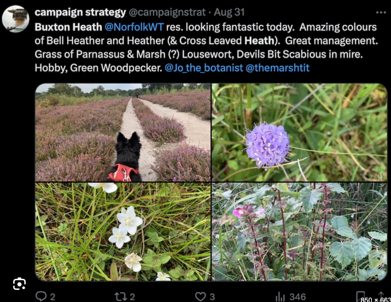Screen dimensions: 391x302
Task: Open white Grass of Parnassus photo
Action: [123, 232]
